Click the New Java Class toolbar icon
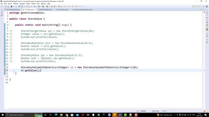 tap(55, 6)
